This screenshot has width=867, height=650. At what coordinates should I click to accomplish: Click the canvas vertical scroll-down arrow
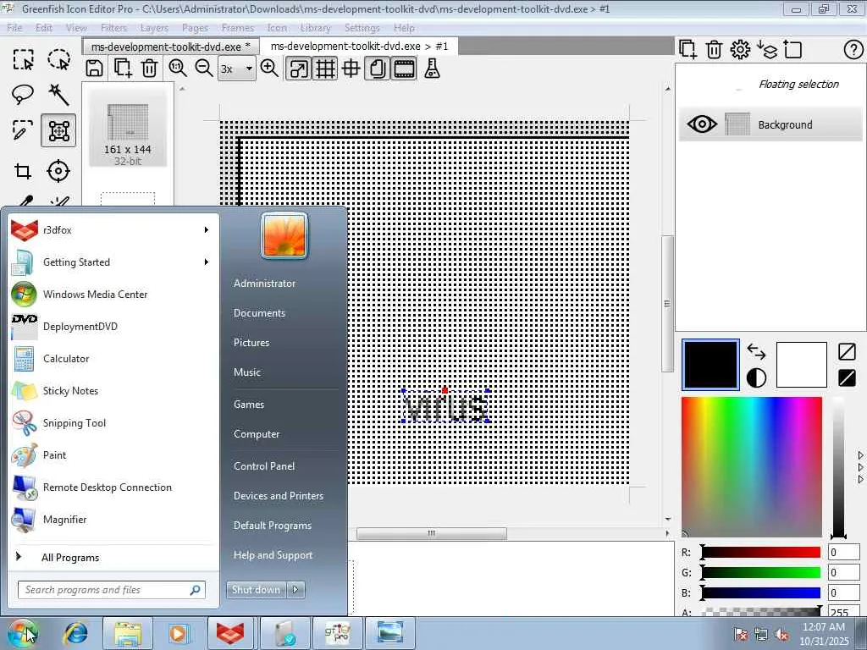(x=668, y=519)
